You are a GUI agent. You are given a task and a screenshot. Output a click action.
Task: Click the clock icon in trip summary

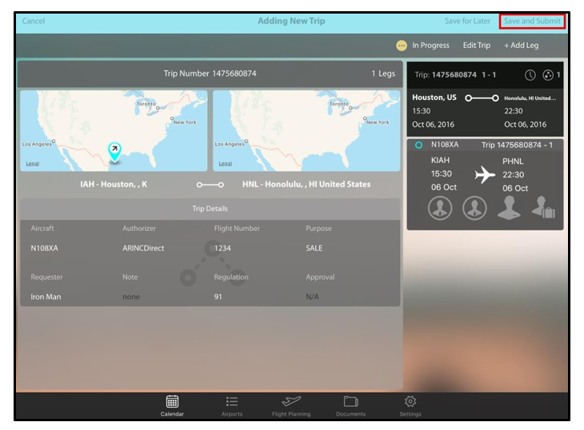pyautogui.click(x=530, y=75)
